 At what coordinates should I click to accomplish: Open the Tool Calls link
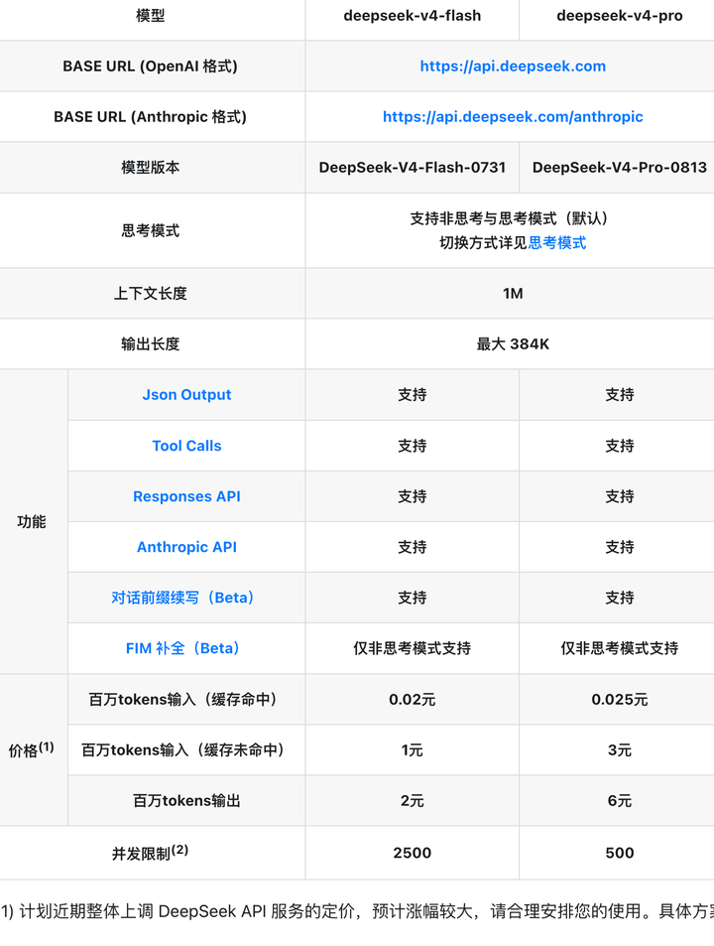coord(186,446)
